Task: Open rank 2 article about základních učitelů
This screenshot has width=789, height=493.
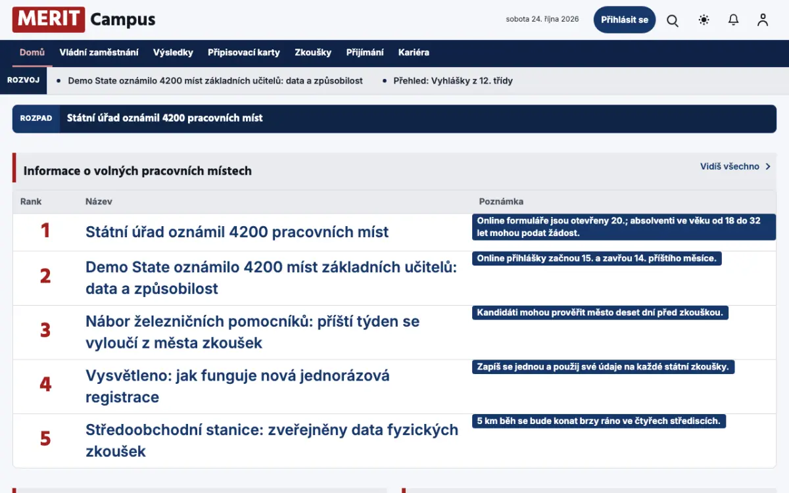Action: [271, 278]
